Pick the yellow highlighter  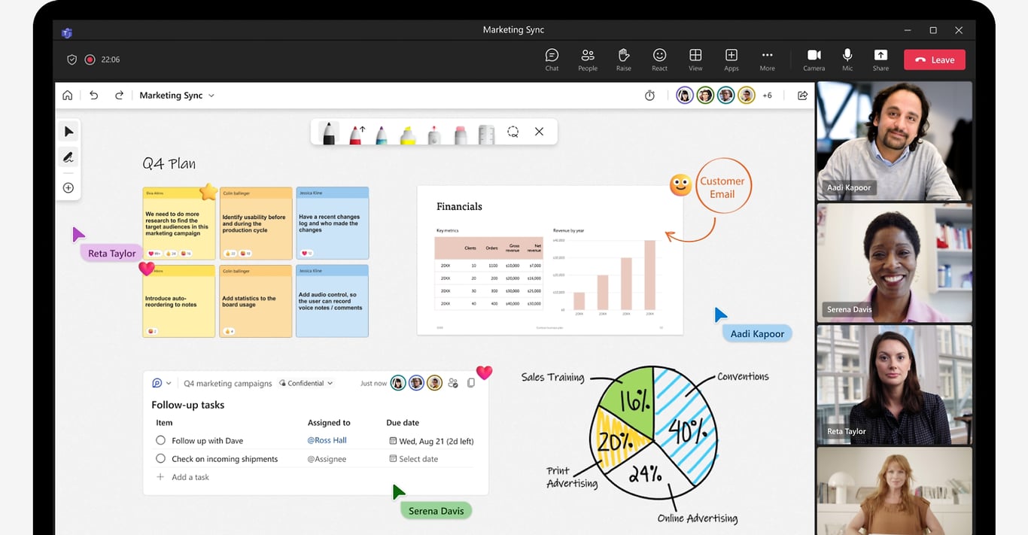408,135
